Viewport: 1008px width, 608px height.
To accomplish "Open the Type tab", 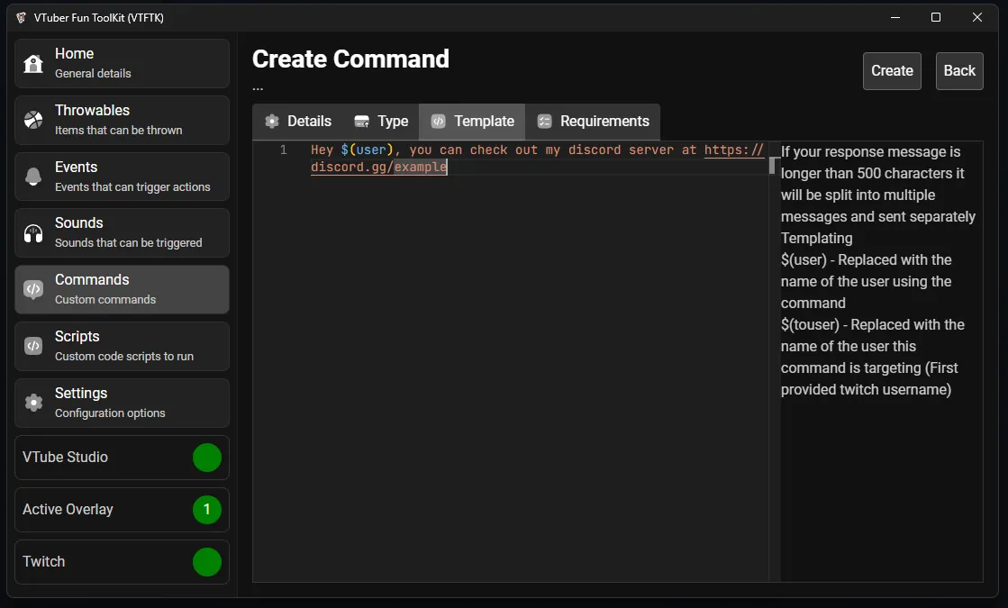I will coord(381,122).
